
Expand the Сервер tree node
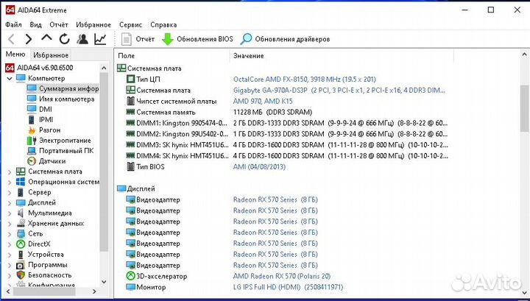click(x=10, y=193)
